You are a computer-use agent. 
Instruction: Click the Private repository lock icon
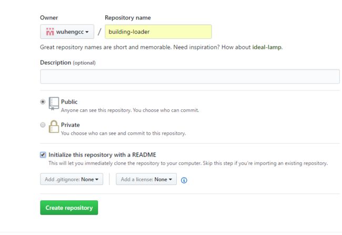tap(54, 127)
